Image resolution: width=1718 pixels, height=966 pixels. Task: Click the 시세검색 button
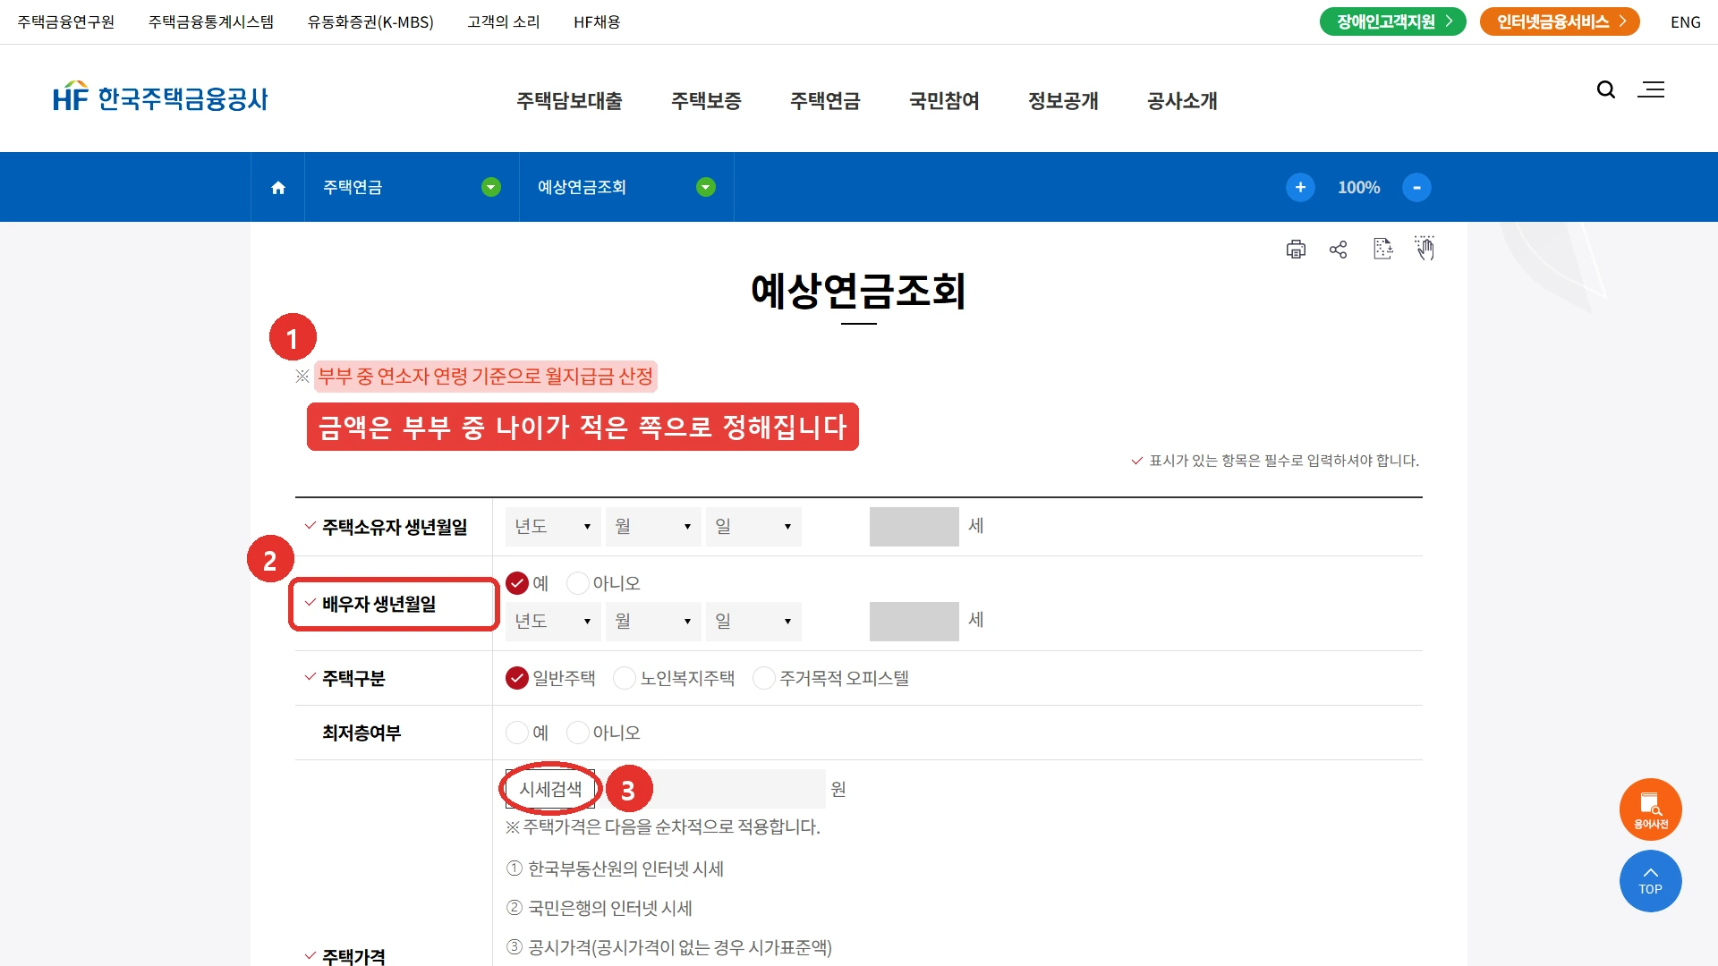tap(550, 789)
